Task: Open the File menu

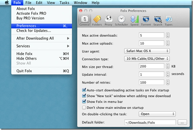Action: tap(28, 3)
